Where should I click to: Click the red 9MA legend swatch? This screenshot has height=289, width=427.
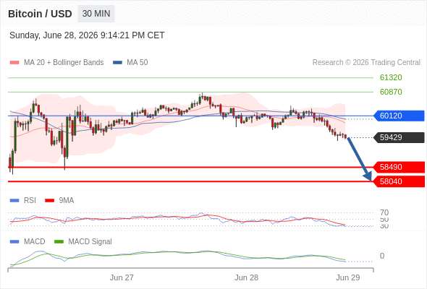pos(49,201)
